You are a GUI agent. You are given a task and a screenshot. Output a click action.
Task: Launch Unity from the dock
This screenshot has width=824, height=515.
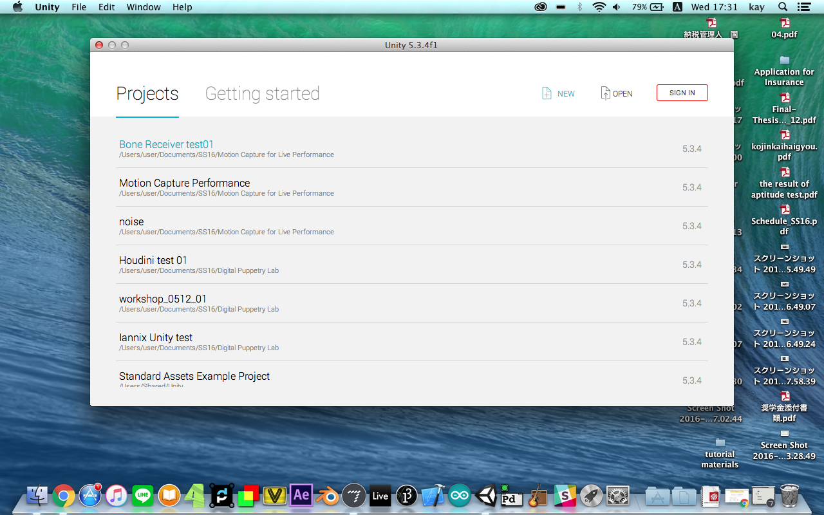click(487, 496)
